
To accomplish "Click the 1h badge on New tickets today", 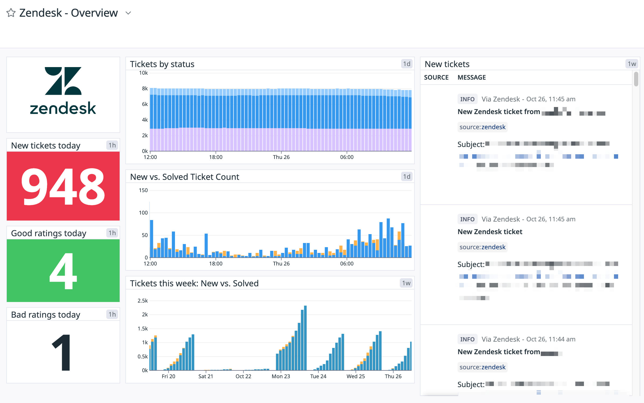I will pyautogui.click(x=112, y=145).
